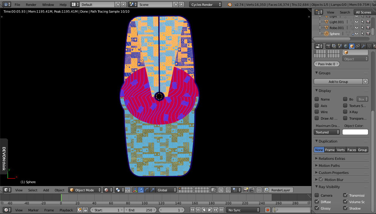Open the Cycles Render engine dropdown
376x214 pixels.
pyautogui.click(x=205, y=4)
